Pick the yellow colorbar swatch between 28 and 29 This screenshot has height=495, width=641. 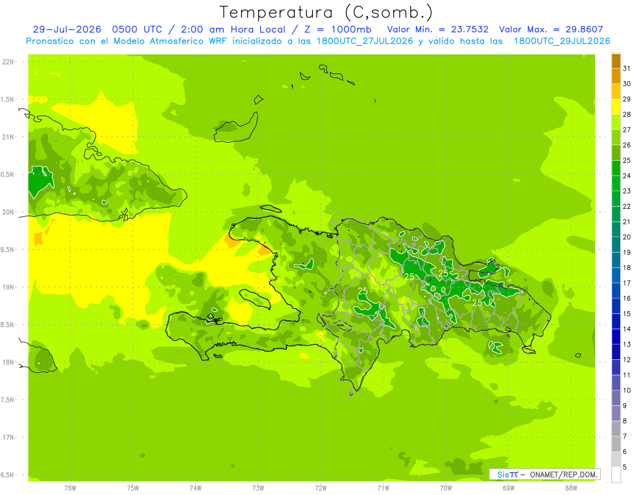(616, 107)
